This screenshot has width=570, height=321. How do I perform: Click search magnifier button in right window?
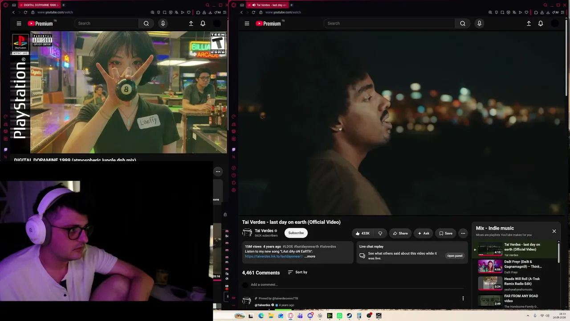coord(463,23)
